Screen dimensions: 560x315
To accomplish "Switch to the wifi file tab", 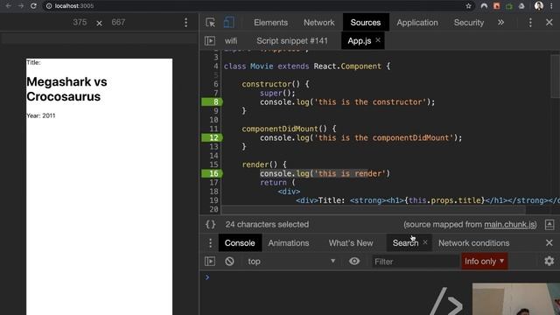I will click(231, 41).
